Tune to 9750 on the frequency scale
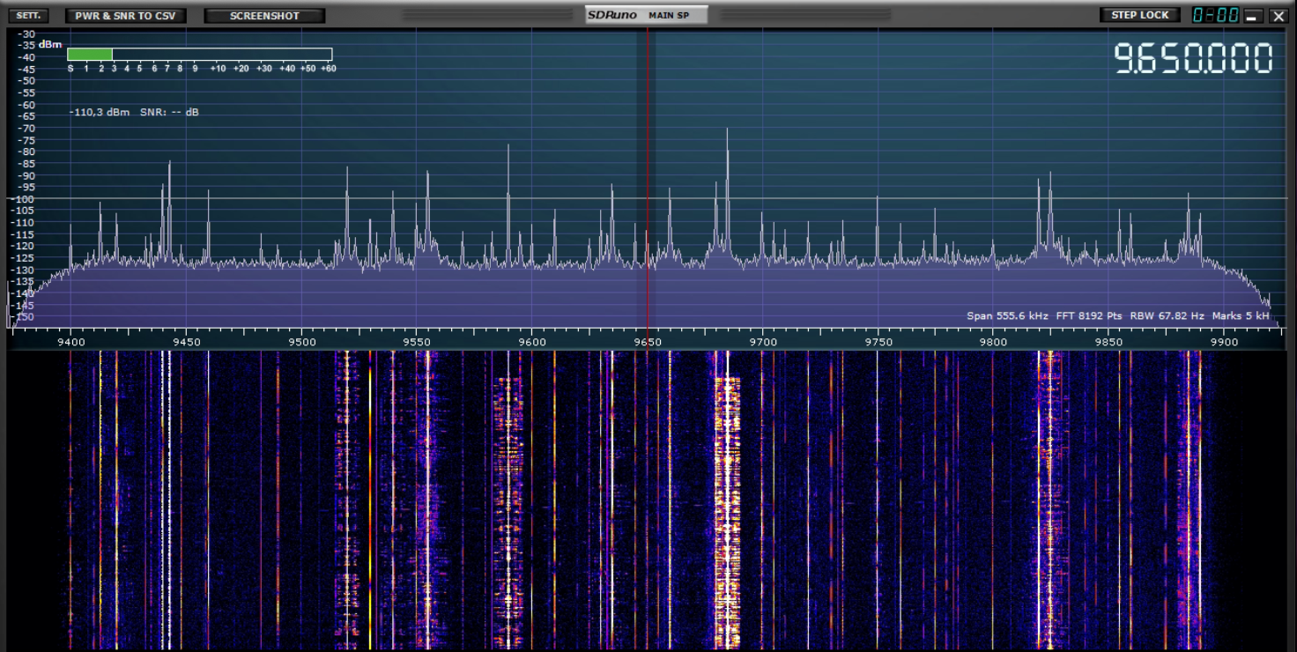The image size is (1297, 652). pos(878,341)
